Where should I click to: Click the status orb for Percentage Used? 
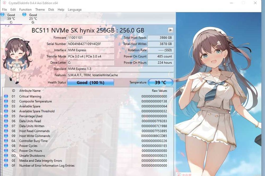(6, 116)
